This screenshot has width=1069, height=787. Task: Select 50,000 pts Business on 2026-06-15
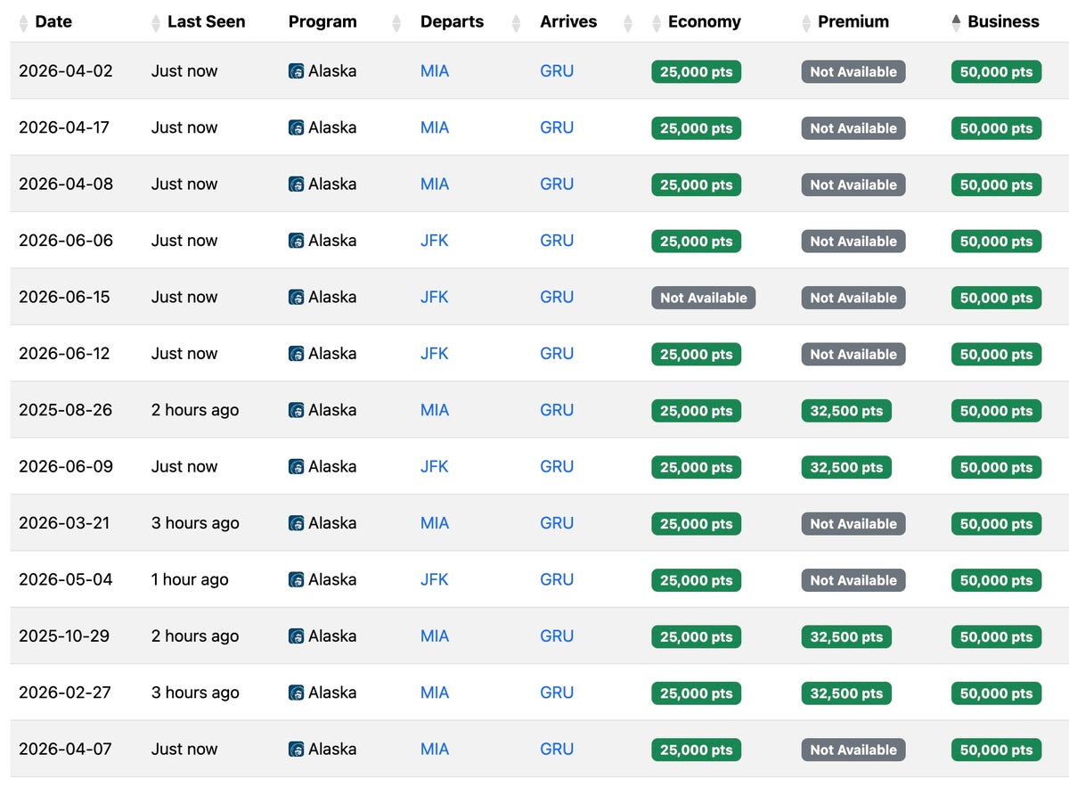click(x=996, y=298)
